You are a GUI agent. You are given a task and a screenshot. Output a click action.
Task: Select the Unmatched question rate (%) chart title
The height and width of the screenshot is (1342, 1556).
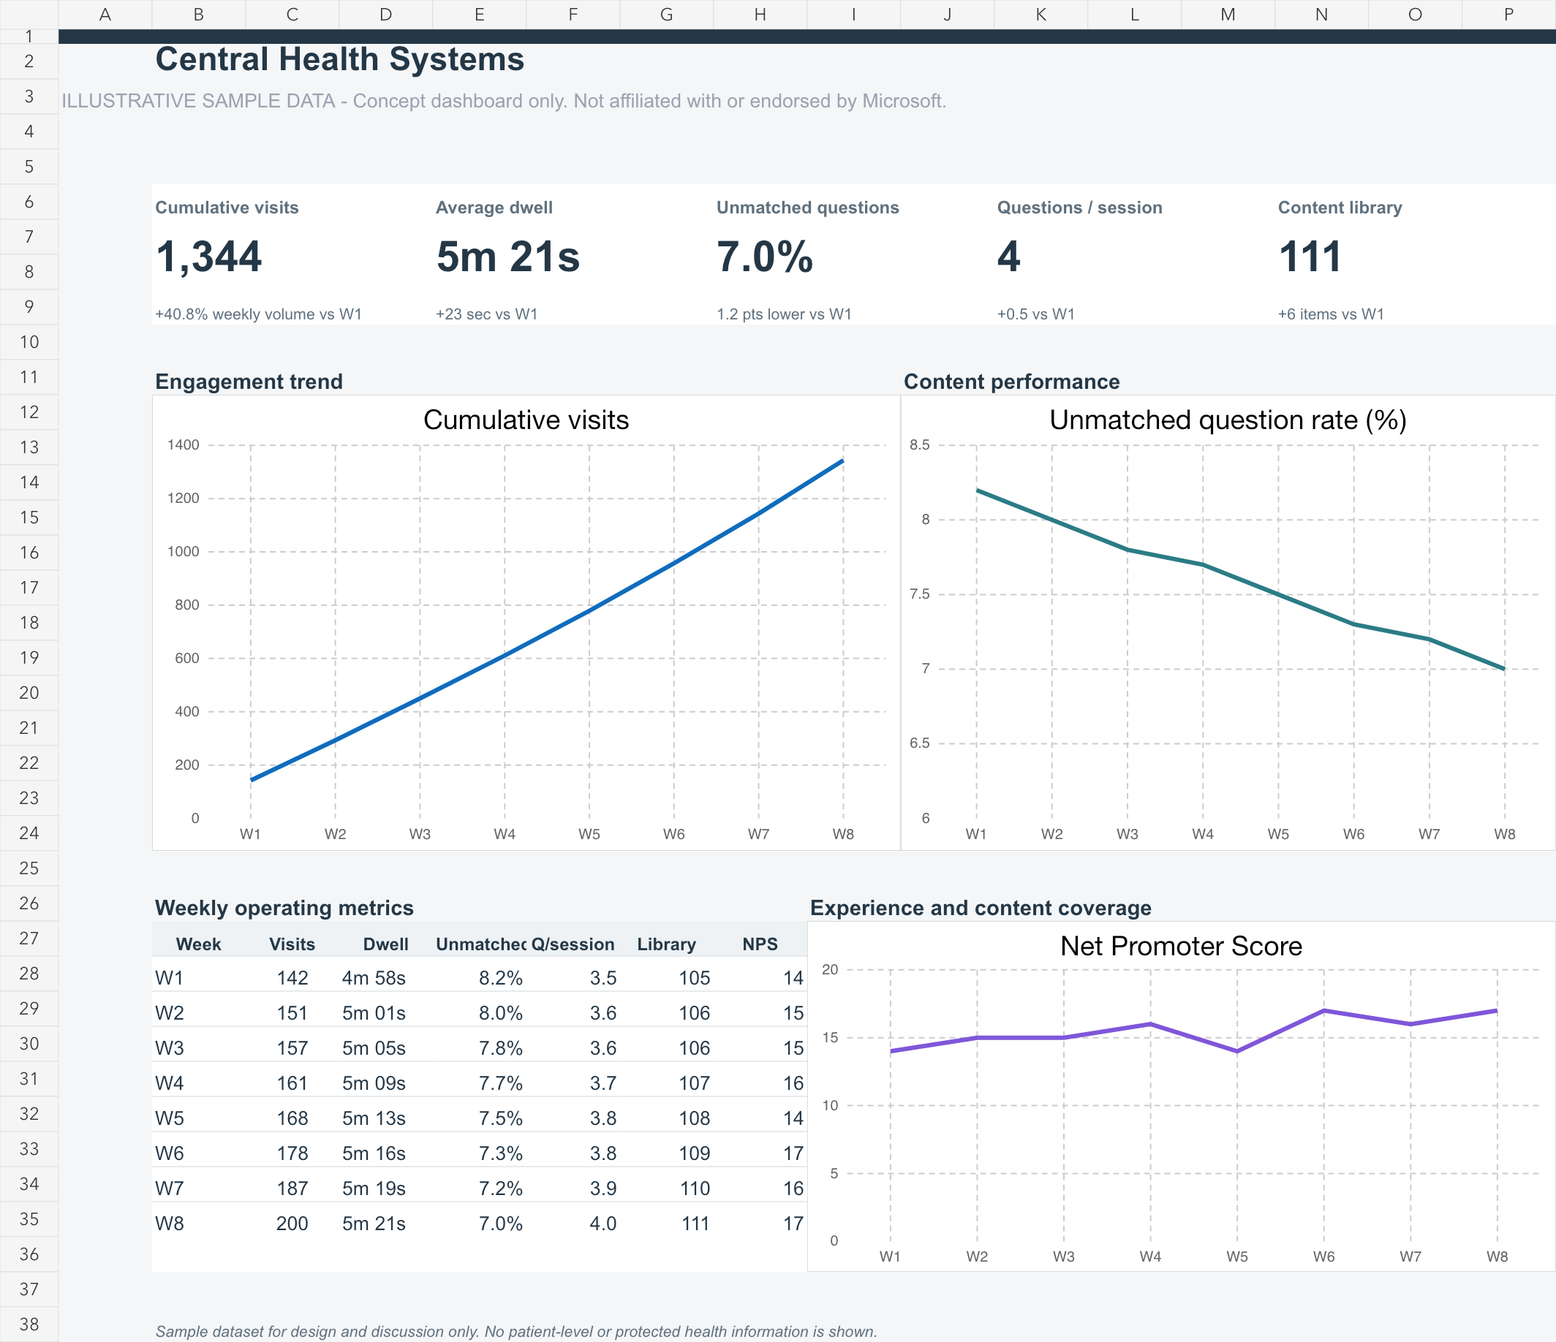[1228, 420]
